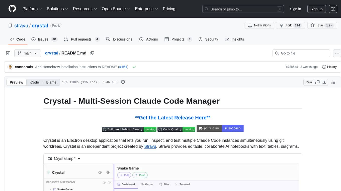Copy raw file contents
341x191 pixels.
(x=318, y=82)
